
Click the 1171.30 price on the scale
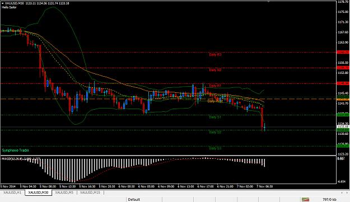343,22
